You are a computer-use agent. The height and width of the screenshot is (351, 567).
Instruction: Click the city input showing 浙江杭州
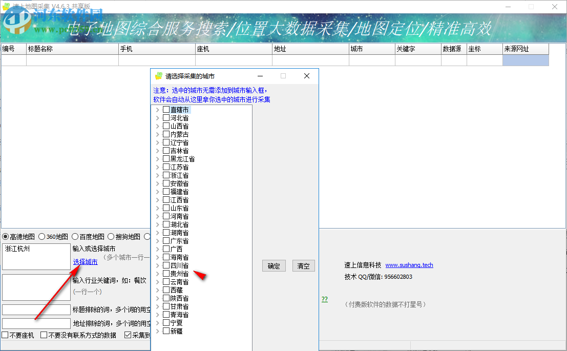[36, 256]
